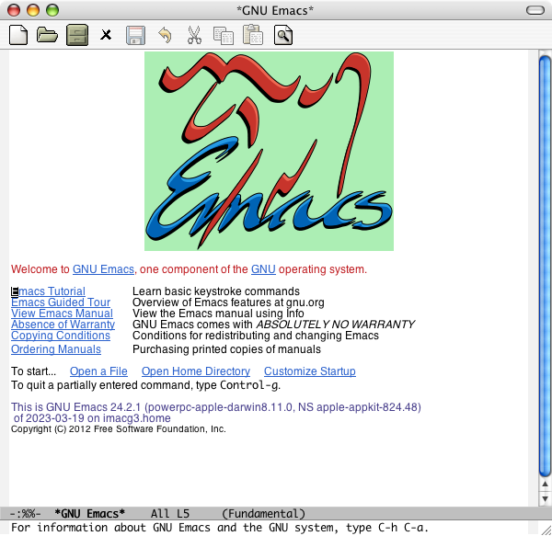Click the yellow minimize window button

click(33, 10)
